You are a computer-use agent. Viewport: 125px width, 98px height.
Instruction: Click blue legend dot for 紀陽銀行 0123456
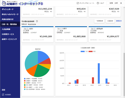25,79
